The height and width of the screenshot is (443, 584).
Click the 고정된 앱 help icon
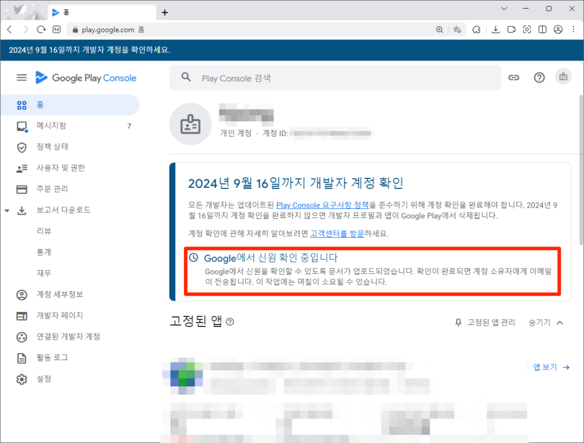(230, 321)
